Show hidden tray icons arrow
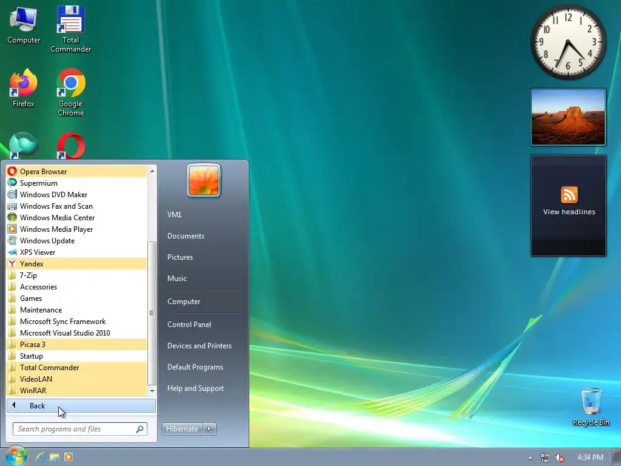Image resolution: width=621 pixels, height=466 pixels. (530, 458)
